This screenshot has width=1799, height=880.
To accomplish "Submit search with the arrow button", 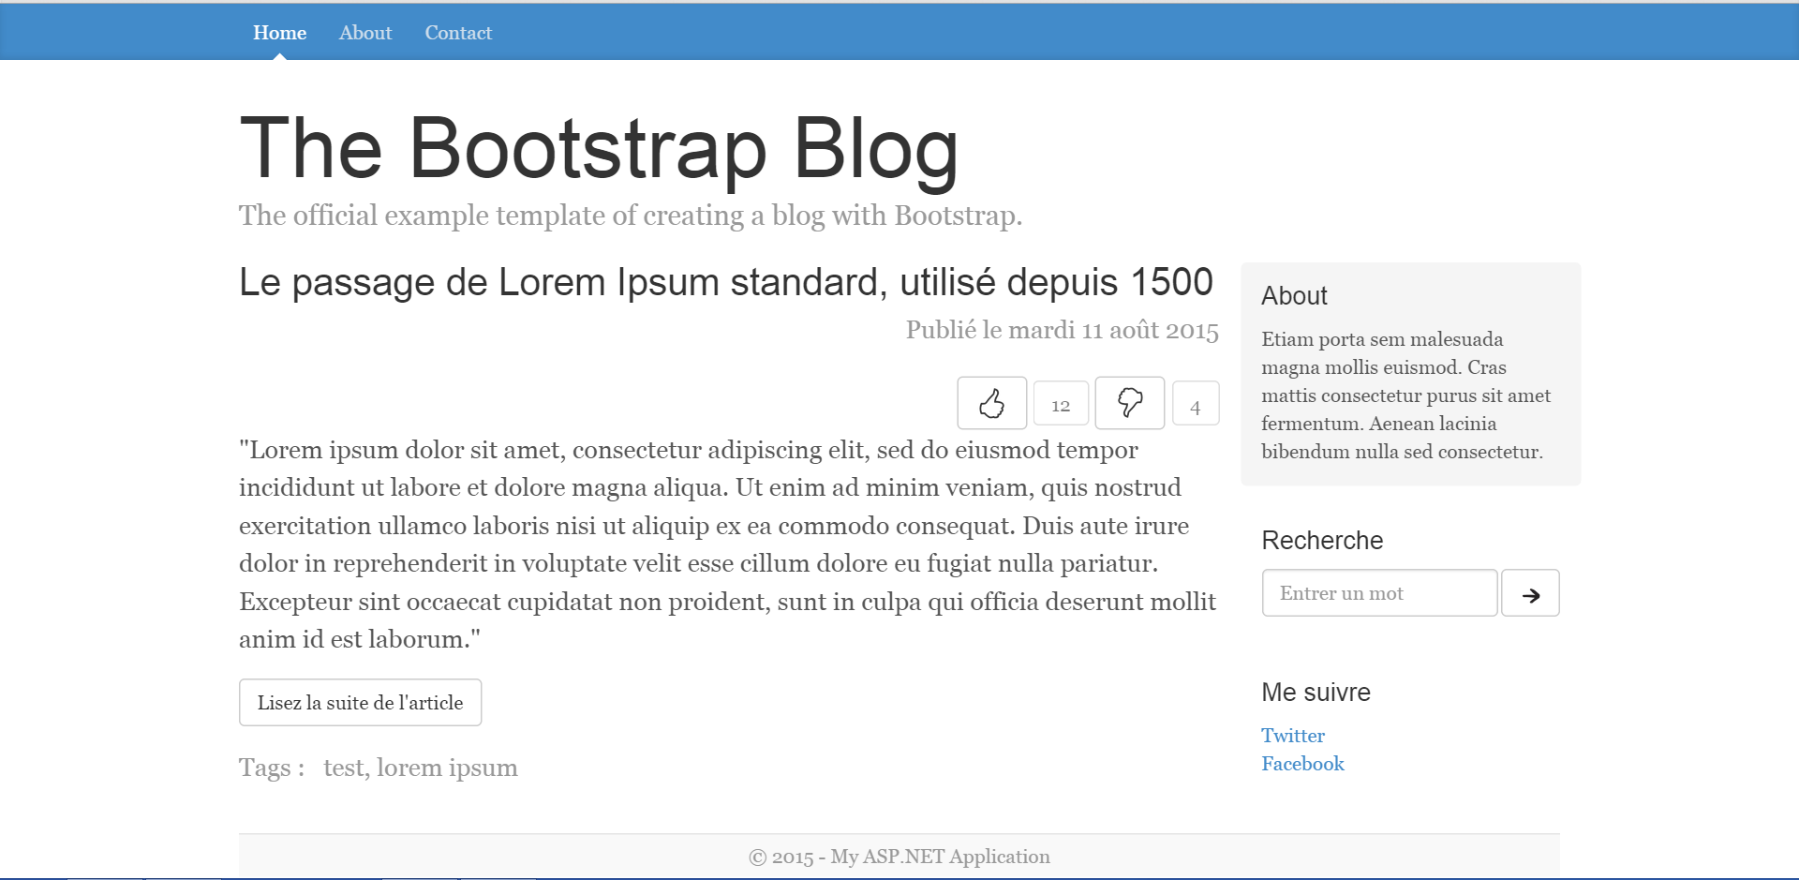I will pyautogui.click(x=1530, y=593).
